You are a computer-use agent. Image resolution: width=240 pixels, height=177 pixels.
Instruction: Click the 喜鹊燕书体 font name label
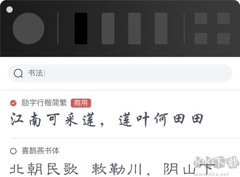click(40, 151)
